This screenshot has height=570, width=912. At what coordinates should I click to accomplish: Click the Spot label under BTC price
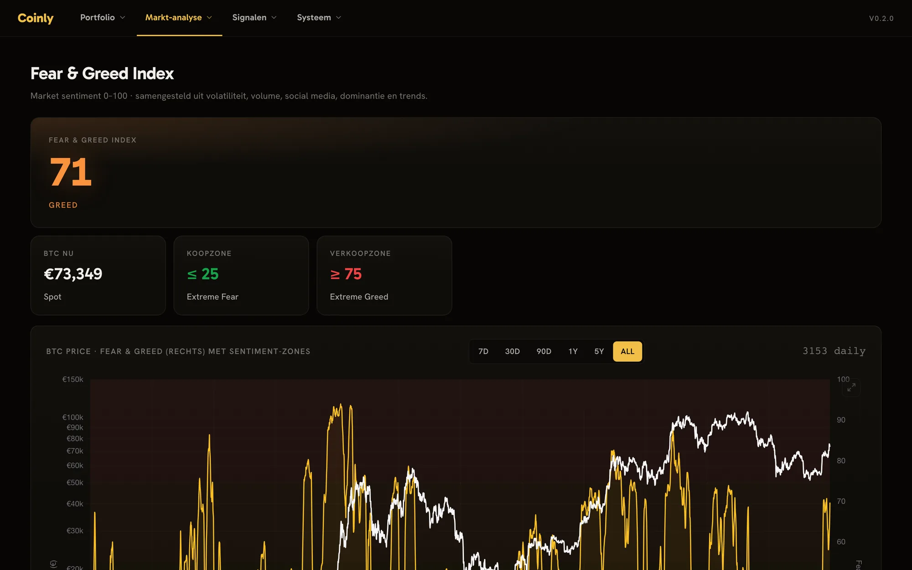tap(52, 297)
